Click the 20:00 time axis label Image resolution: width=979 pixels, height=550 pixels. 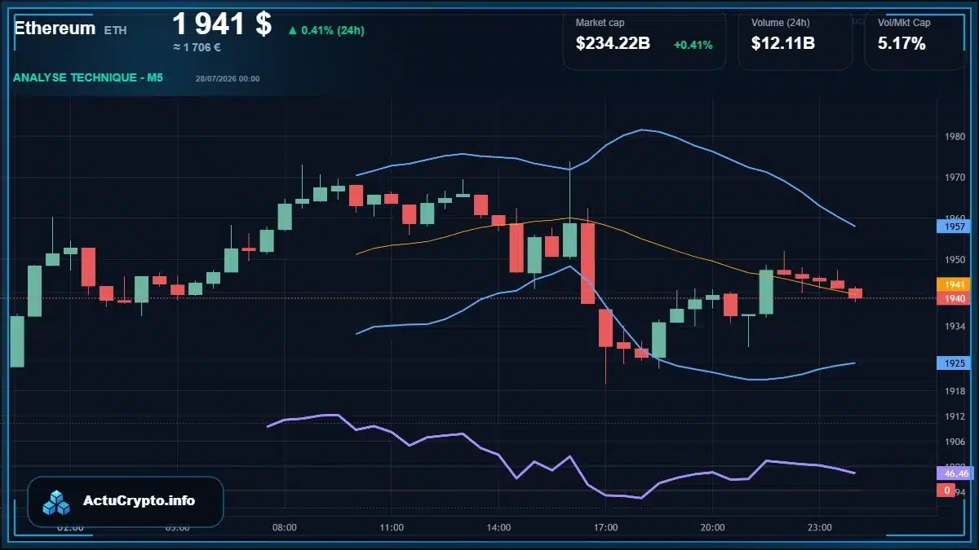(712, 527)
